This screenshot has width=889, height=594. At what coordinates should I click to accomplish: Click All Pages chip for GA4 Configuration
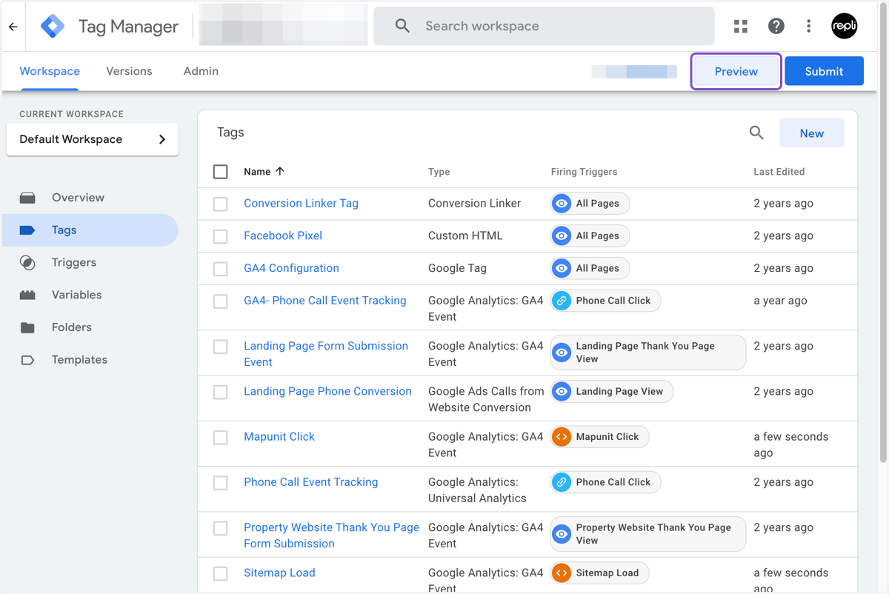tap(590, 268)
